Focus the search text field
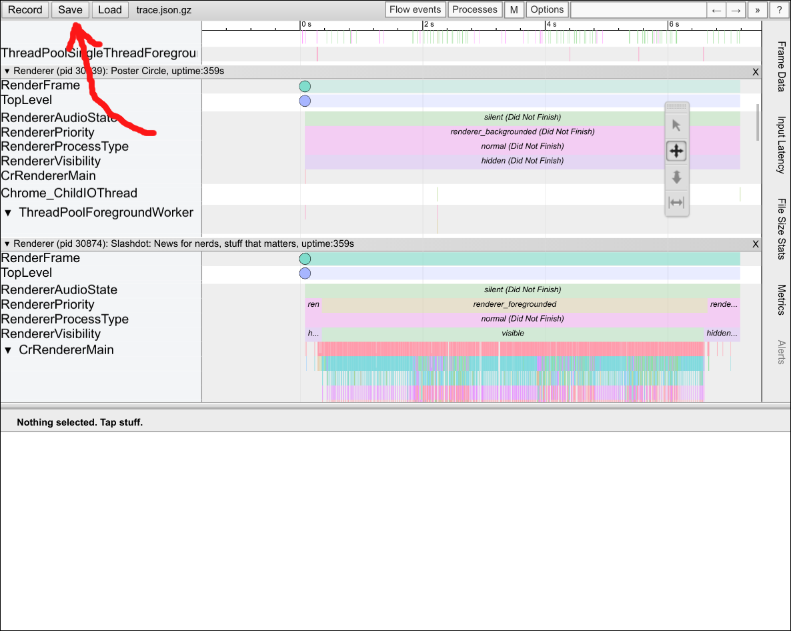 click(x=638, y=10)
